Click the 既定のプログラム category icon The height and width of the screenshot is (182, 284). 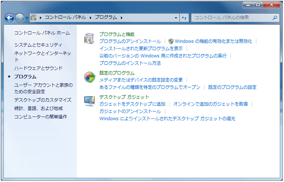(90, 77)
